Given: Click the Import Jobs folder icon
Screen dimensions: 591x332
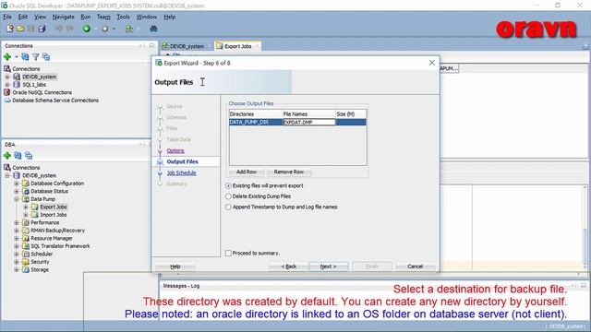Looking at the screenshot, I should (x=35, y=215).
